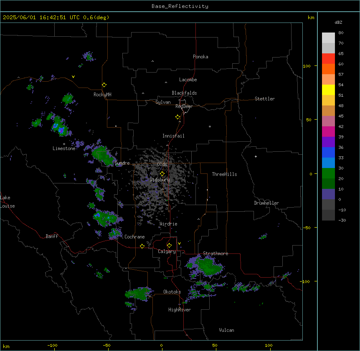
Task: Select the red 60-65 dBZ legend swatch
Action: (x=328, y=58)
